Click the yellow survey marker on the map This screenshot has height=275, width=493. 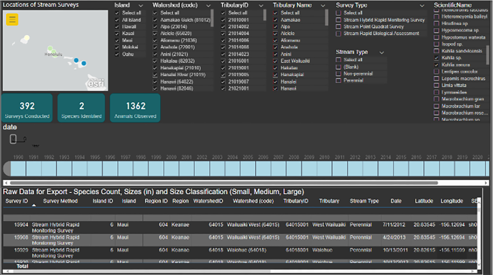27,38
